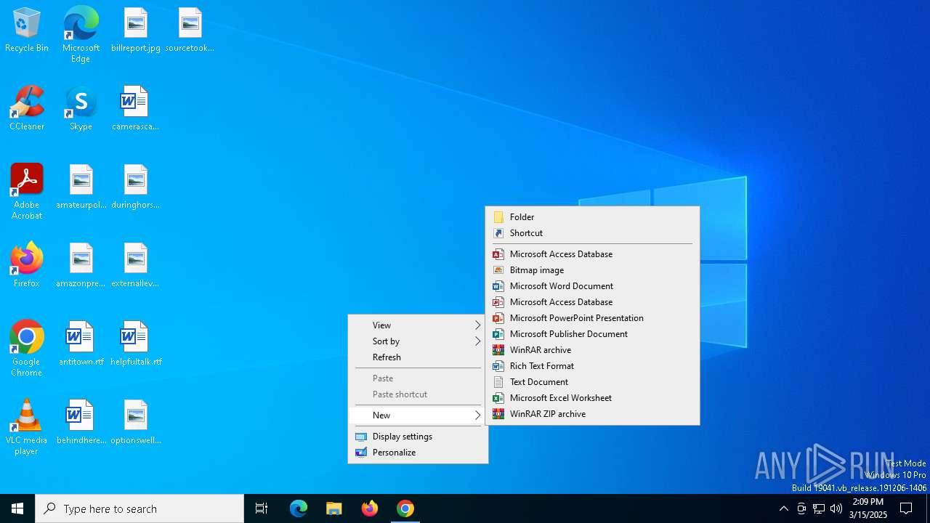Select the optionswell image file icon
930x523 pixels.
pyautogui.click(x=136, y=423)
